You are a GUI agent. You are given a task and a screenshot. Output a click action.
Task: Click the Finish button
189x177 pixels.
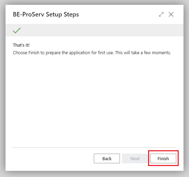point(163,158)
